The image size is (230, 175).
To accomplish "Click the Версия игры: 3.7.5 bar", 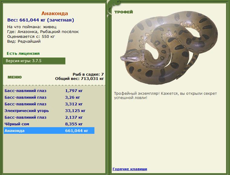I will 34,61.
